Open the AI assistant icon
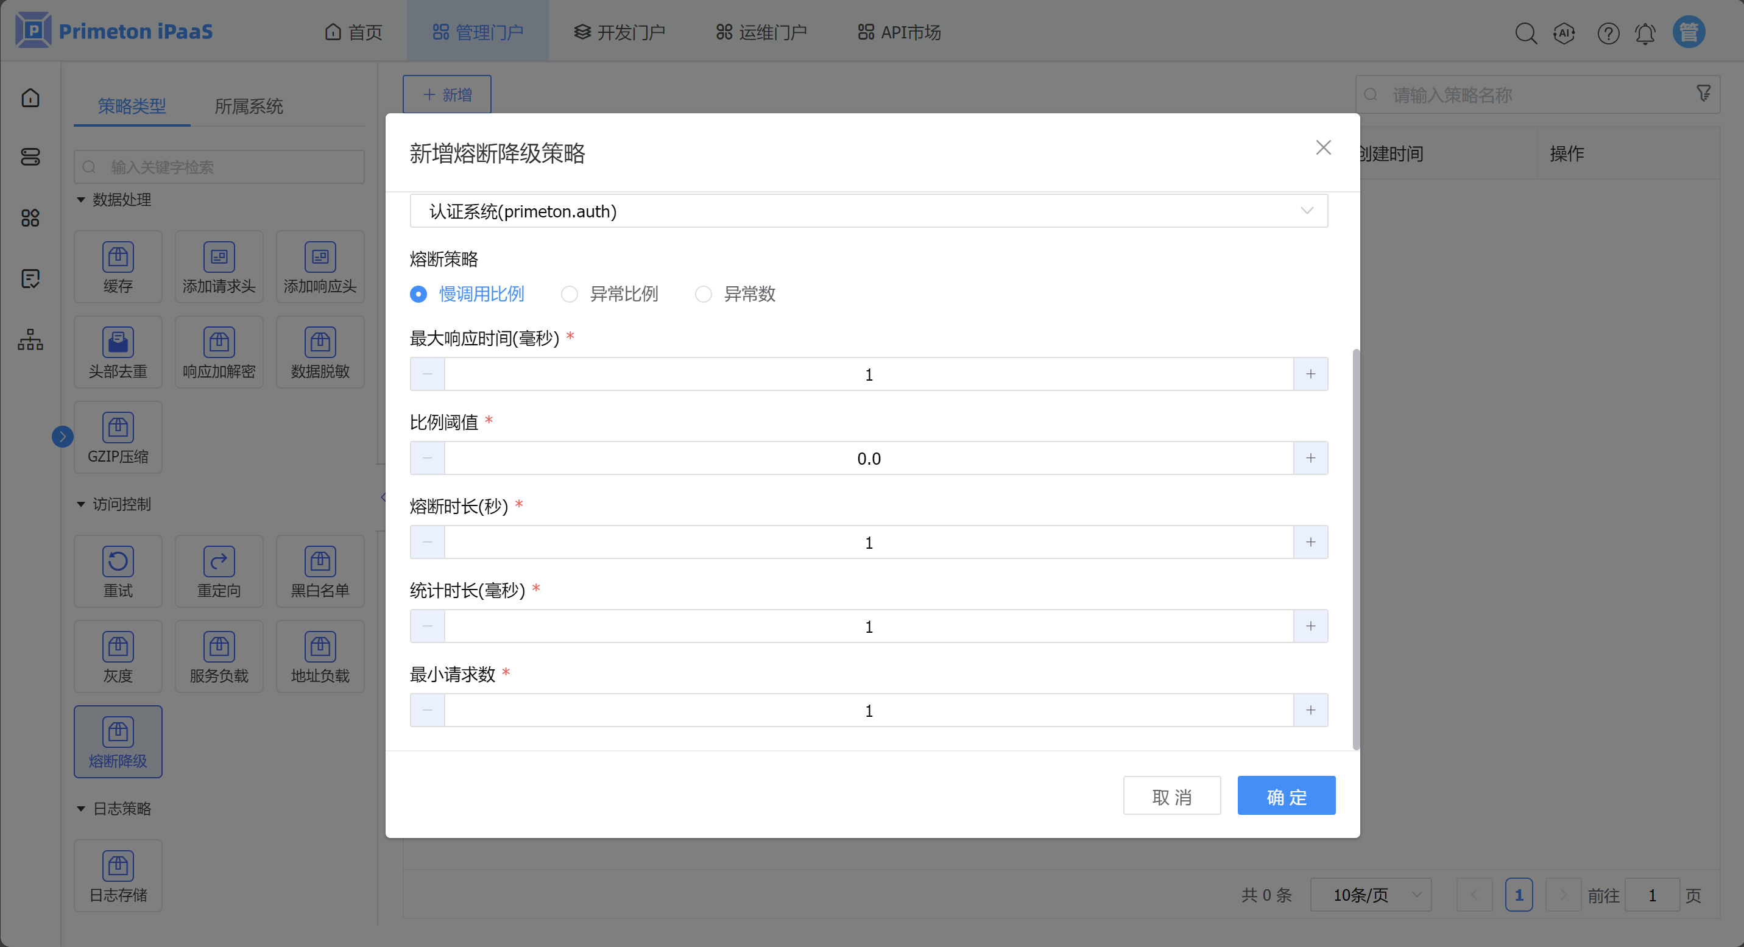1744x947 pixels. point(1564,32)
